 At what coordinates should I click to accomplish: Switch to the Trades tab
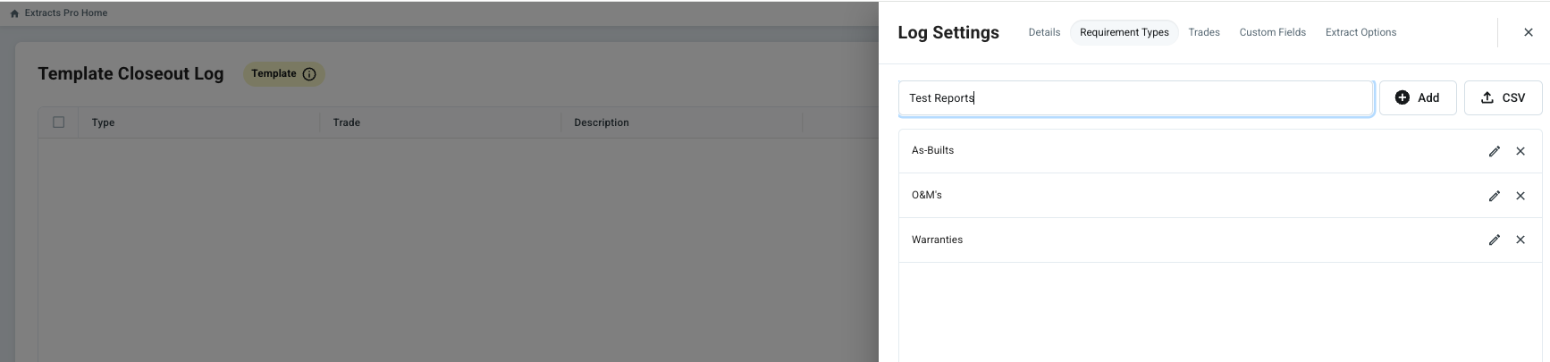click(1203, 32)
